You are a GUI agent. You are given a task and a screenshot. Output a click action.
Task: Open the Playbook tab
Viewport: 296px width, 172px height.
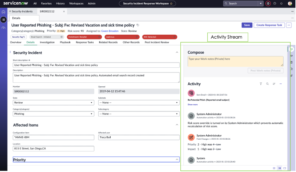65,42
